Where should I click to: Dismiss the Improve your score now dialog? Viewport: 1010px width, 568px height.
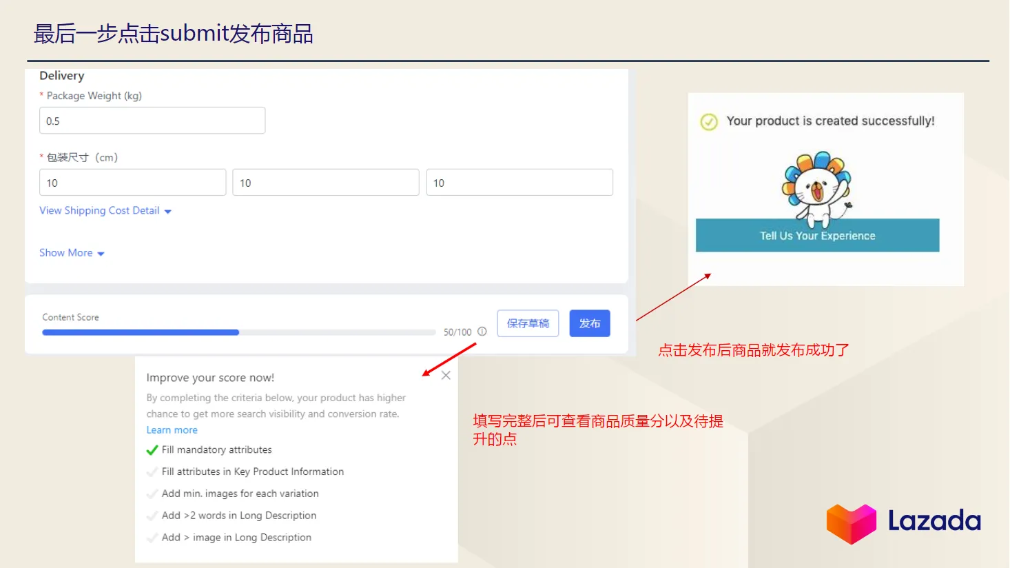(446, 375)
